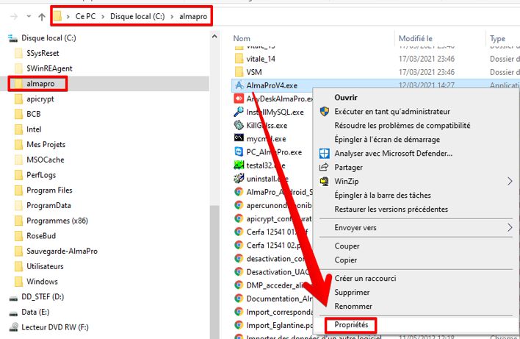Viewport: 520px width, 339px height.
Task: Open Propriétés from context menu
Action: click(351, 325)
